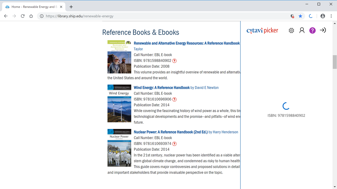Click the address bar URL field
This screenshot has height=189, width=337.
(158, 16)
